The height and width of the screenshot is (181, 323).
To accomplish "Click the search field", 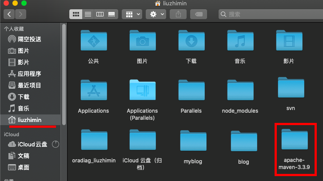I will (267, 14).
